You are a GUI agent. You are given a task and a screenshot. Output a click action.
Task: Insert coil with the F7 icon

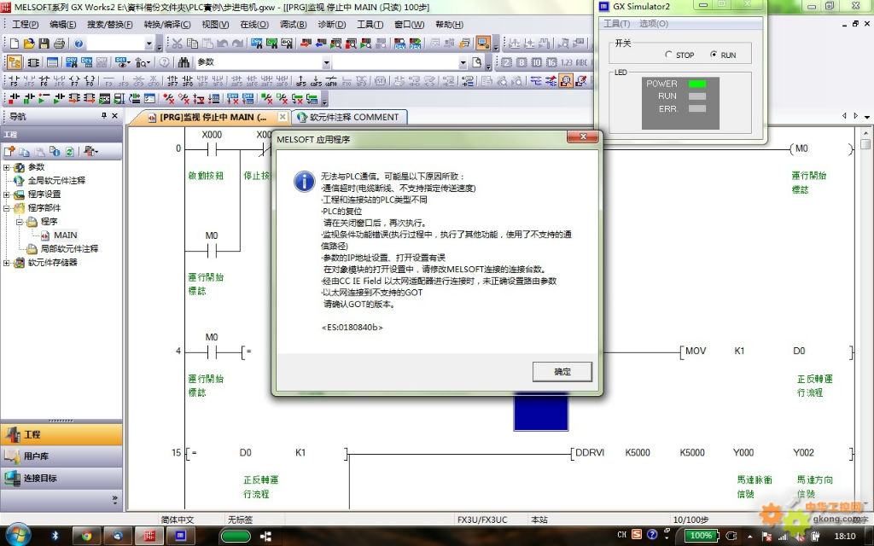click(74, 81)
